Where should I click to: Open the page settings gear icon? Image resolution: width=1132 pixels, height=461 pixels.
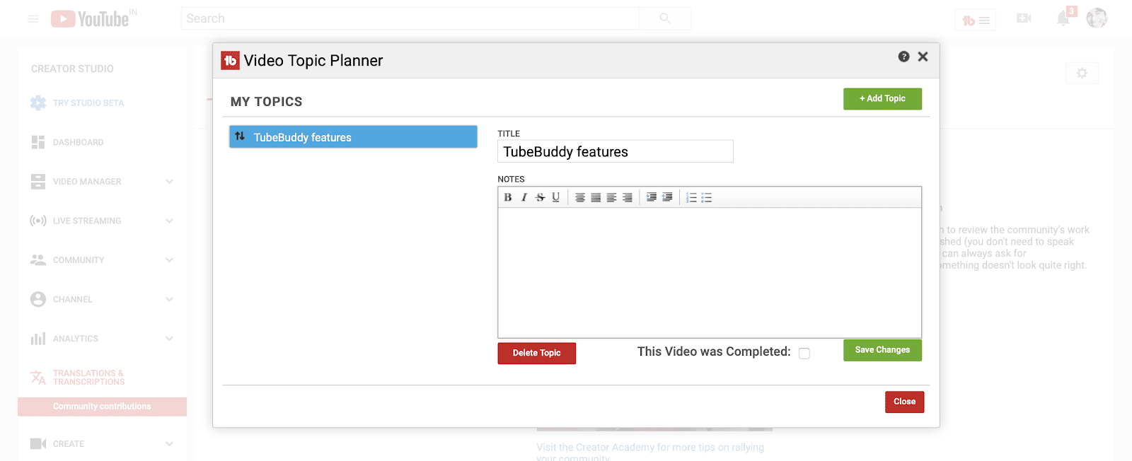click(x=1082, y=73)
